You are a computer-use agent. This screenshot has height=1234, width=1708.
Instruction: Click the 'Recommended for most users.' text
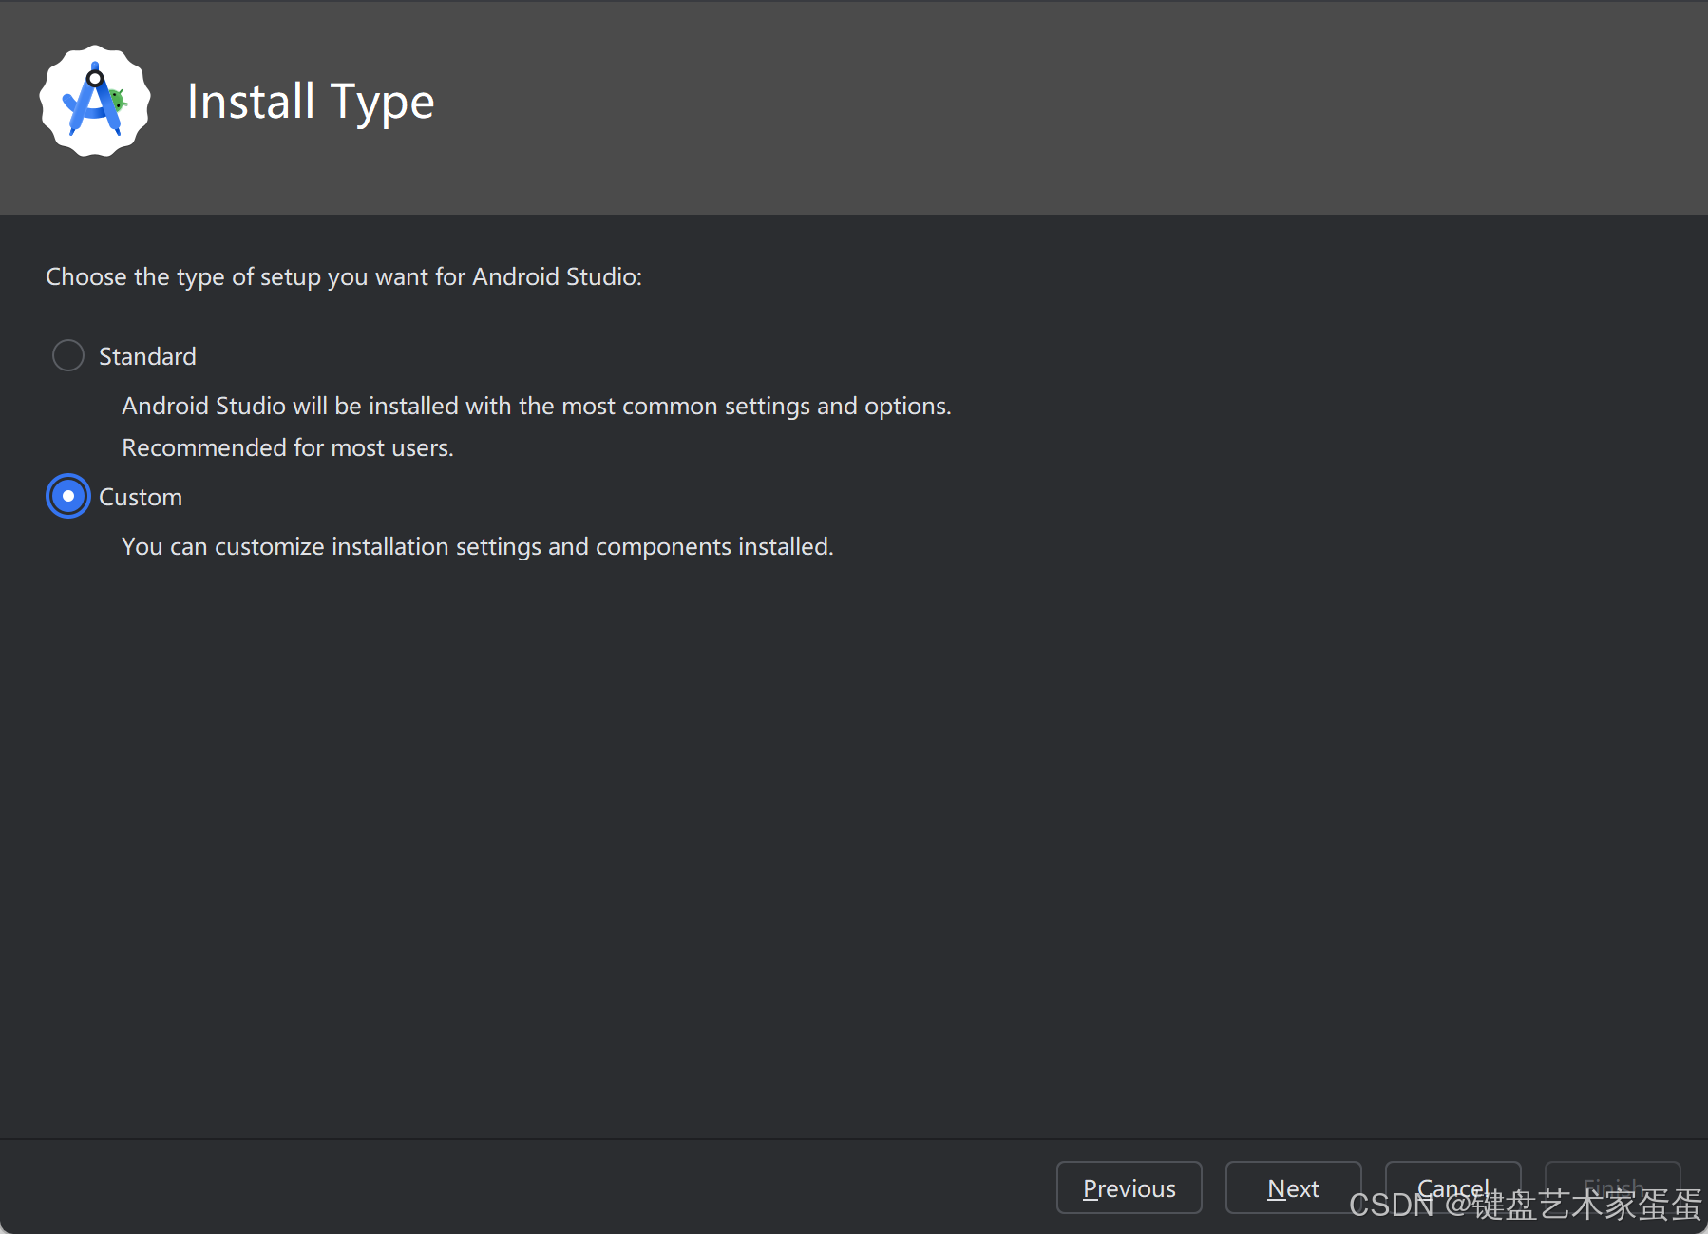[288, 447]
